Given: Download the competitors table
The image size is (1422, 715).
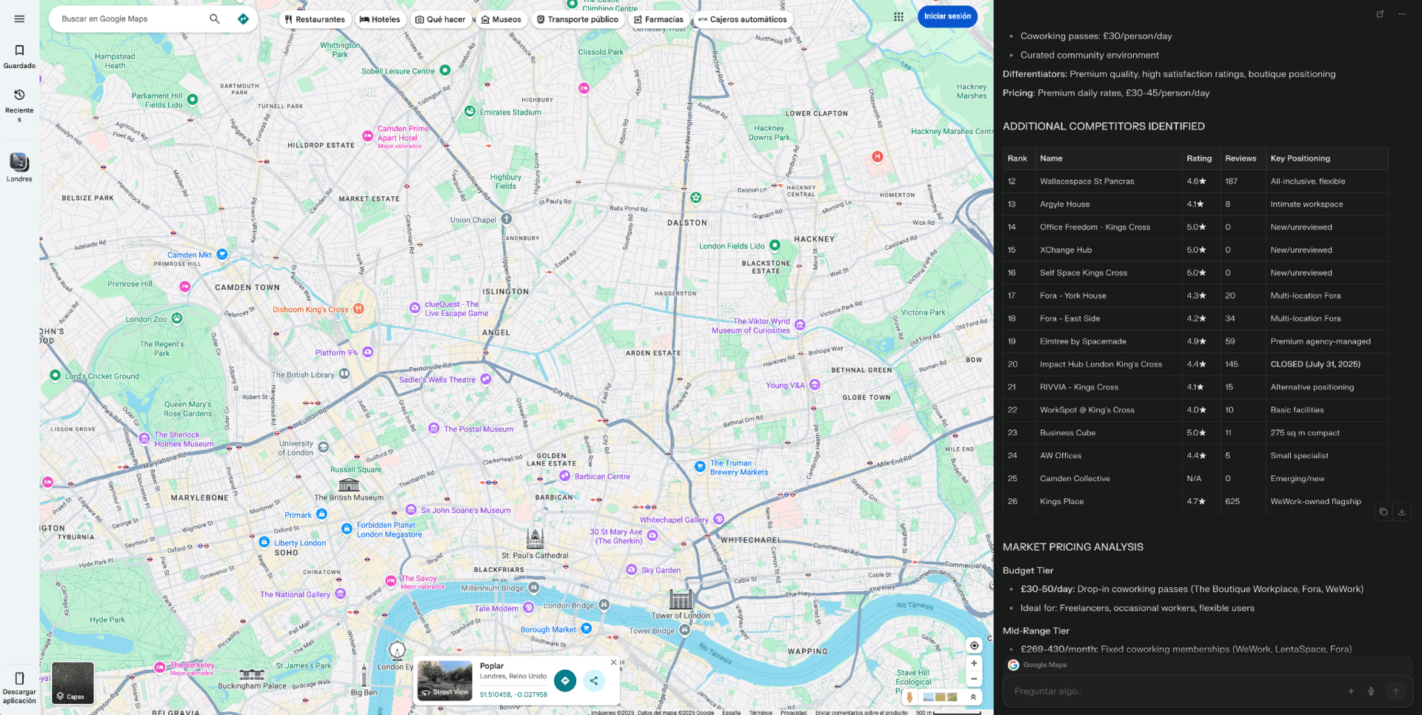Looking at the screenshot, I should [1401, 511].
